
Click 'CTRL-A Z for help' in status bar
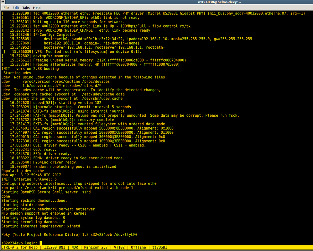point(19,248)
